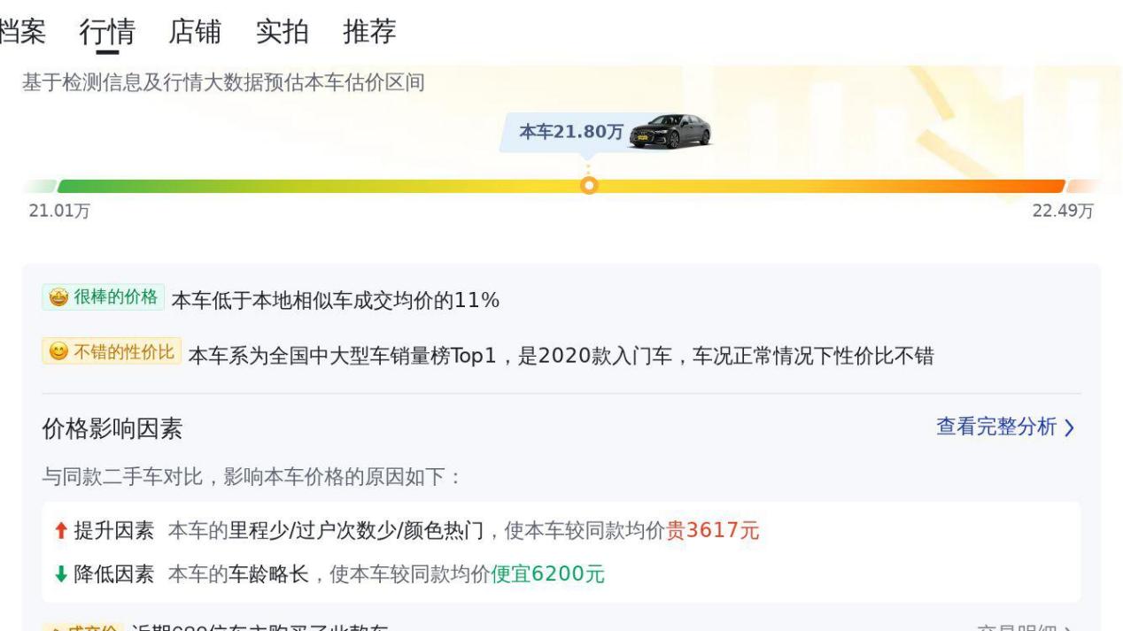Click the smiley icon on 不错的性价比 badge

point(58,354)
